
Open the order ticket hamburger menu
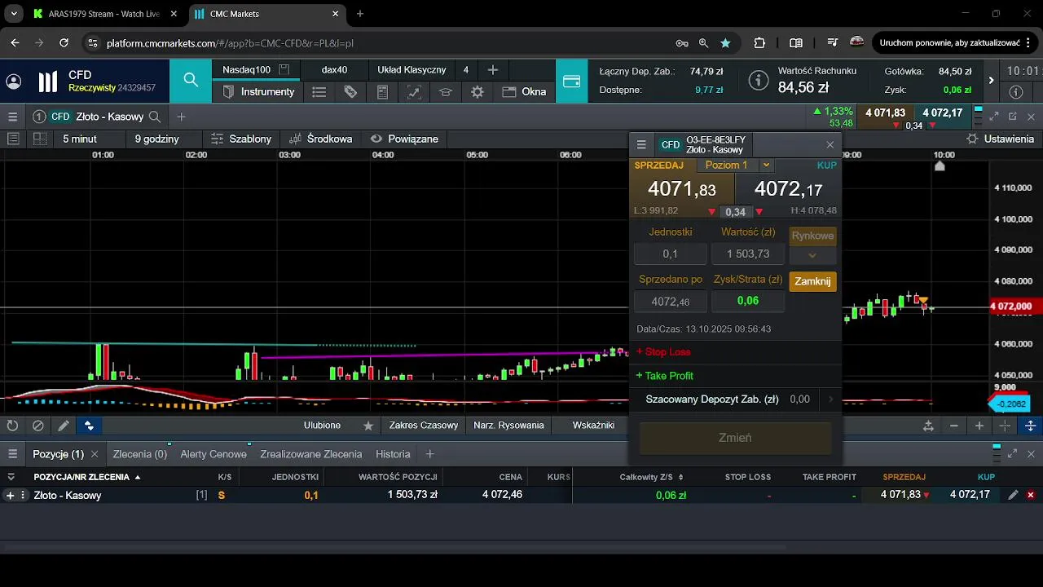[x=641, y=144]
